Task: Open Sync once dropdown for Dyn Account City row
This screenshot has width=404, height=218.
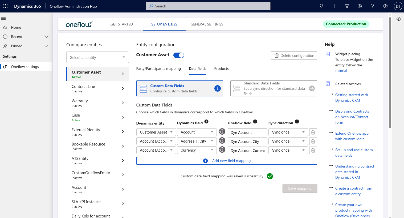Action: [x=288, y=141]
